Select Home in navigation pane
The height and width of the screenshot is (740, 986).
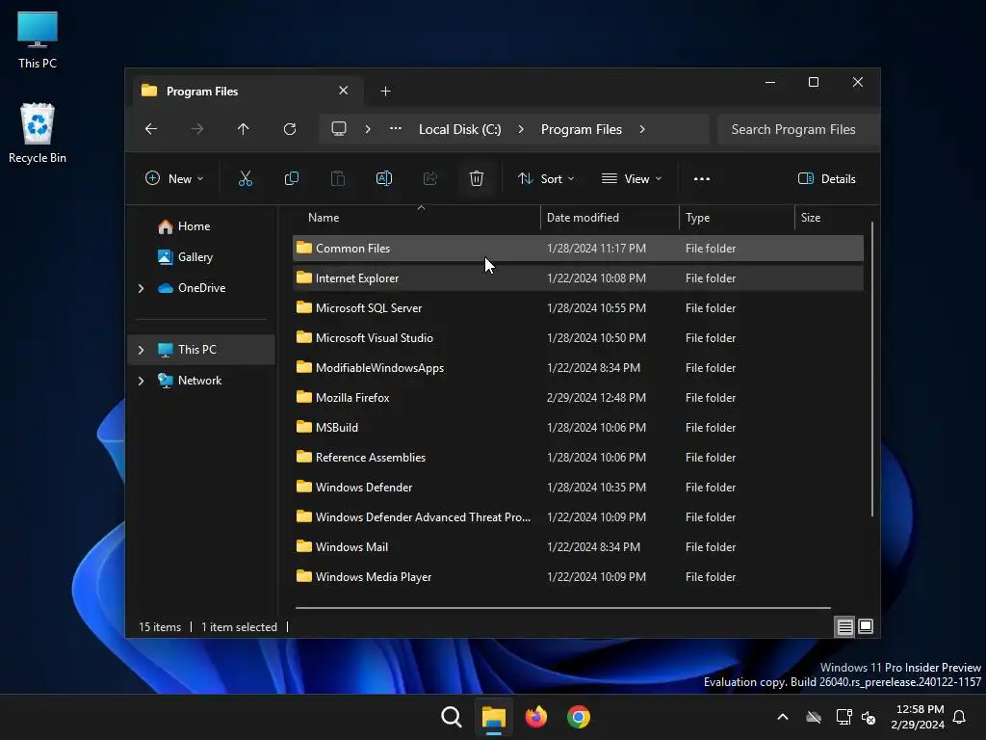point(202,226)
